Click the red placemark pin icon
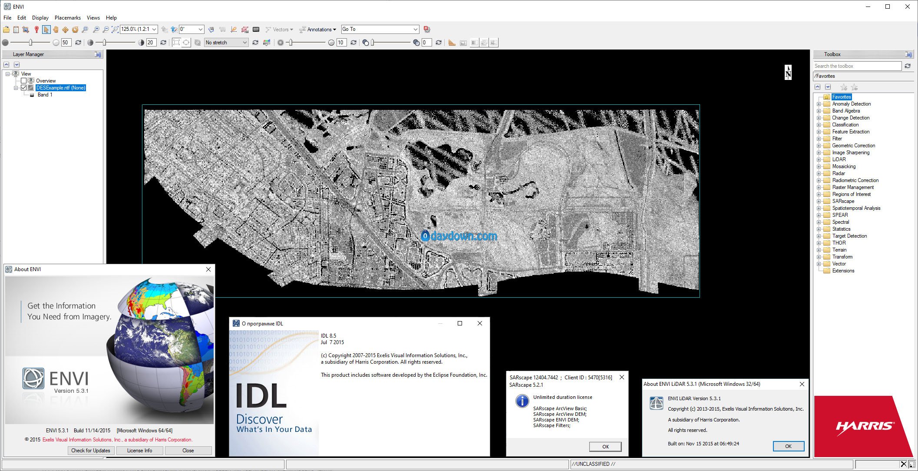Viewport: 918px width, 471px height. point(36,30)
